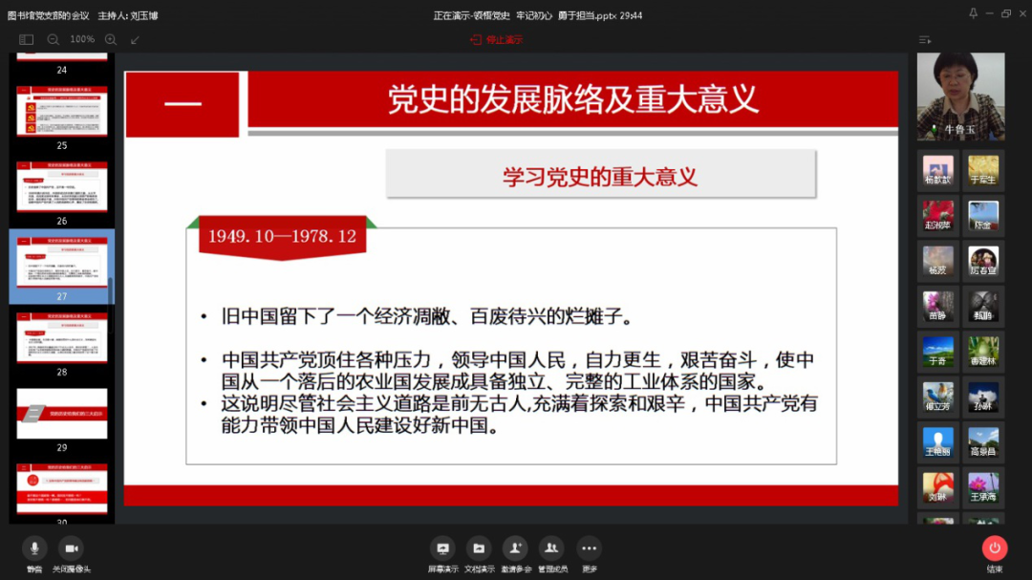End the meeting with red power button

995,548
